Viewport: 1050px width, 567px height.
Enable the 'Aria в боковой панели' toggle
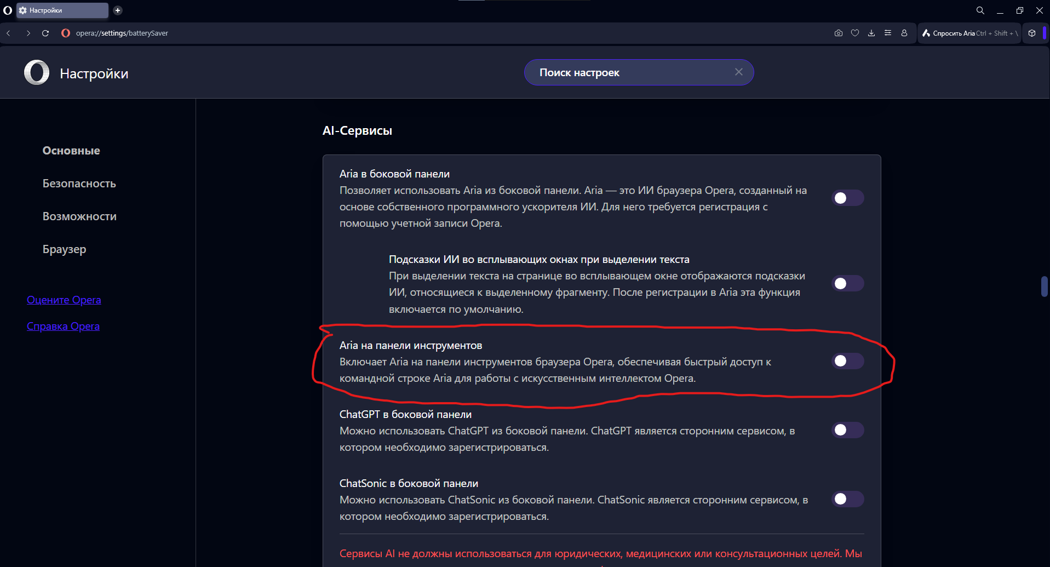pyautogui.click(x=847, y=198)
